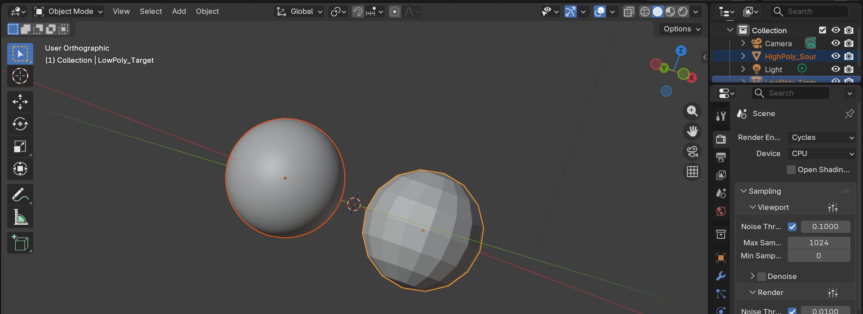Exclude Collection using its checkbox
863x314 pixels.
823,30
